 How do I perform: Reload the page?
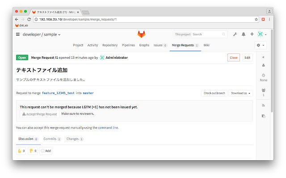click(x=29, y=19)
